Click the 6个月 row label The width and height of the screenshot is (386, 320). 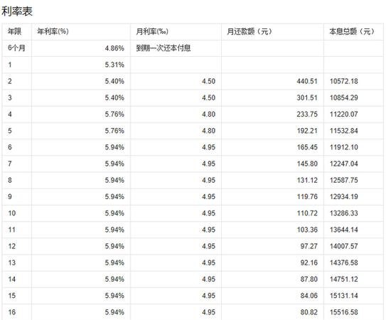point(16,48)
